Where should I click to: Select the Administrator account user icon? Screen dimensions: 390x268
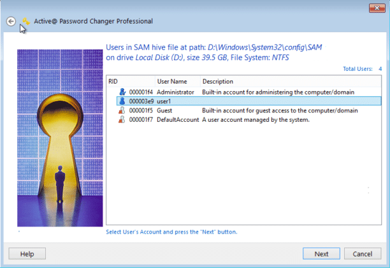(122, 92)
